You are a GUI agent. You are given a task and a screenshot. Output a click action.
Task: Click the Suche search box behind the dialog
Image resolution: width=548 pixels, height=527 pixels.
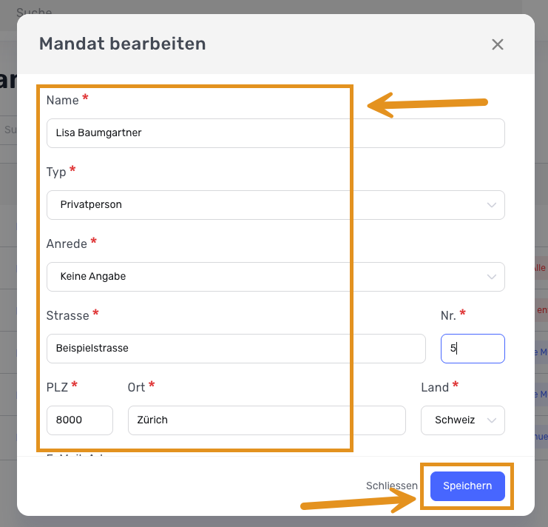click(x=34, y=11)
